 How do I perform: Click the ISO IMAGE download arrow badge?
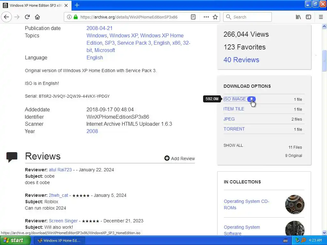pyautogui.click(x=251, y=99)
